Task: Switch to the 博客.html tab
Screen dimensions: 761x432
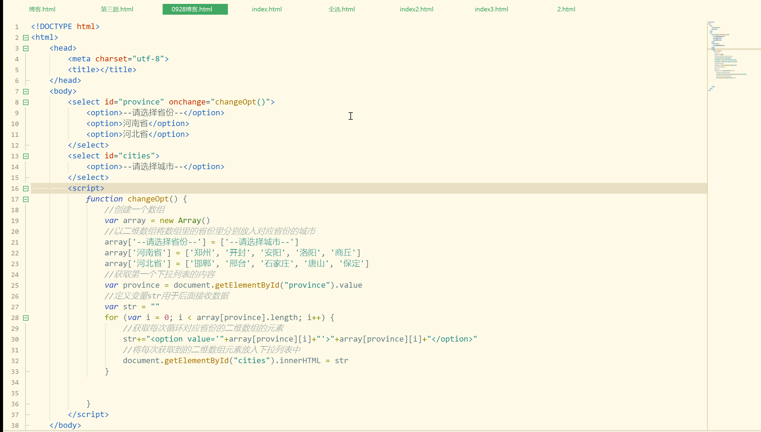Action: 42,9
